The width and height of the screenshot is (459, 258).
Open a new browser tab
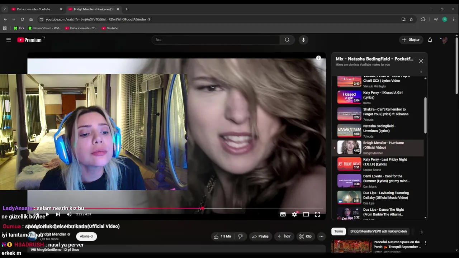tap(126, 9)
